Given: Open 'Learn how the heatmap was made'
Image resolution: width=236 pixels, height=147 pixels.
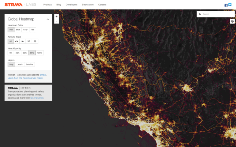Looking at the screenshot, I should (26, 78).
